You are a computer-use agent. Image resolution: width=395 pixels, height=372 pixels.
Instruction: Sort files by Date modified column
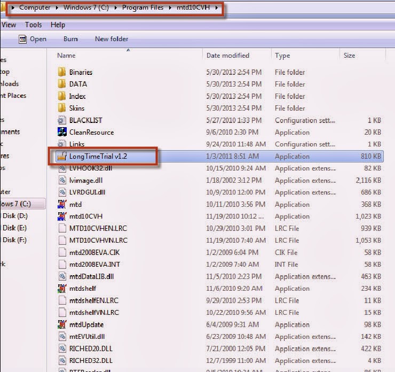pos(228,56)
